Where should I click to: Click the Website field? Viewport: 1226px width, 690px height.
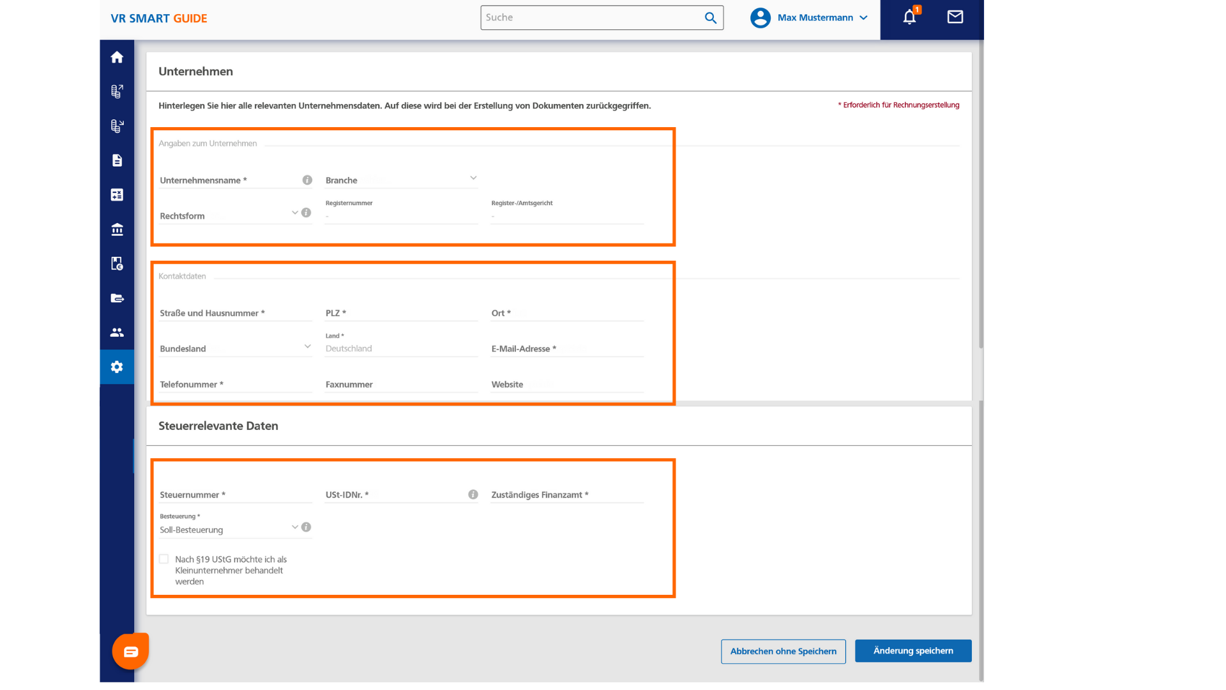[x=567, y=385]
